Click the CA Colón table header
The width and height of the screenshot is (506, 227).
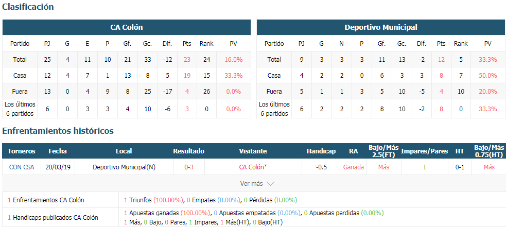pyautogui.click(x=127, y=27)
